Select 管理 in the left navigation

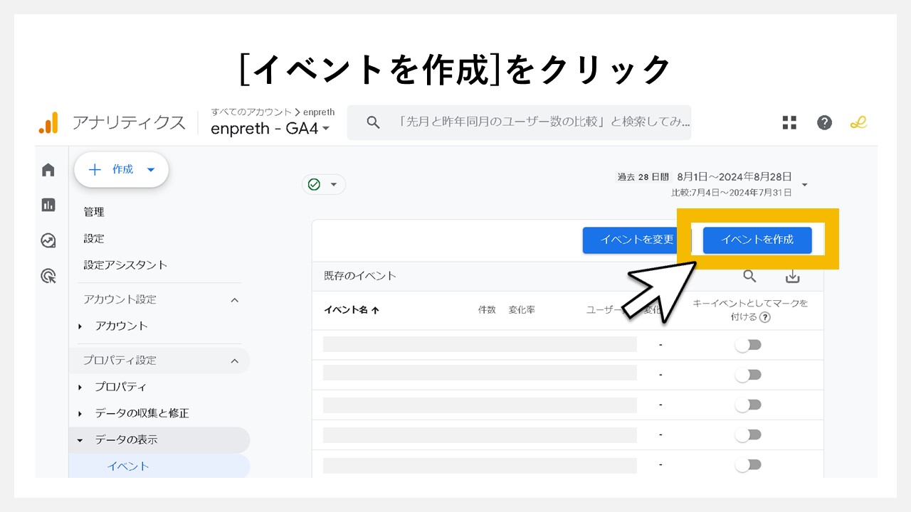click(93, 211)
